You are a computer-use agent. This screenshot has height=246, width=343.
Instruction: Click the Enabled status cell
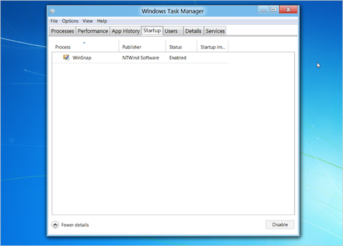(178, 58)
